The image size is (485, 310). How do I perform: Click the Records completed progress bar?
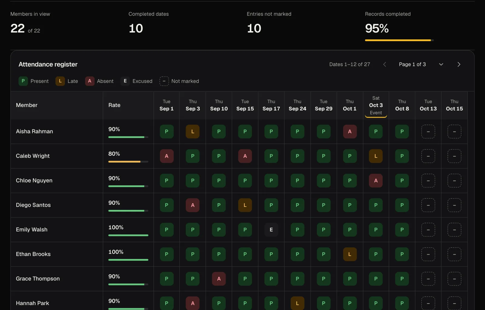(x=399, y=40)
